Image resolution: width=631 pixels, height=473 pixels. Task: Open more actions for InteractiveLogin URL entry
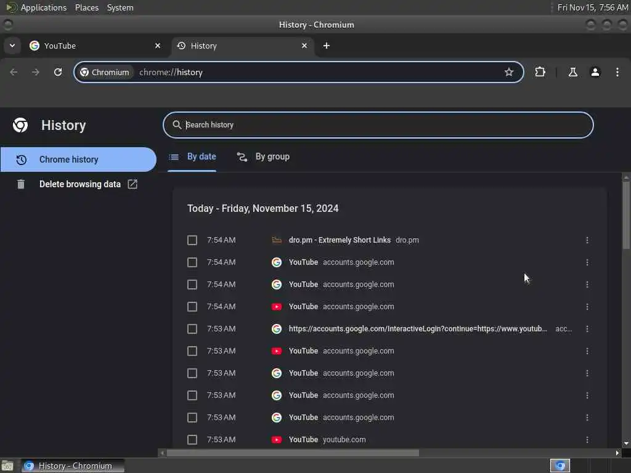pos(587,329)
